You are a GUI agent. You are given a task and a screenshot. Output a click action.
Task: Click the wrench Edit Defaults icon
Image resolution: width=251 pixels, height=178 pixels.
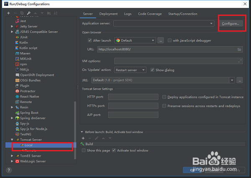click(x=29, y=13)
